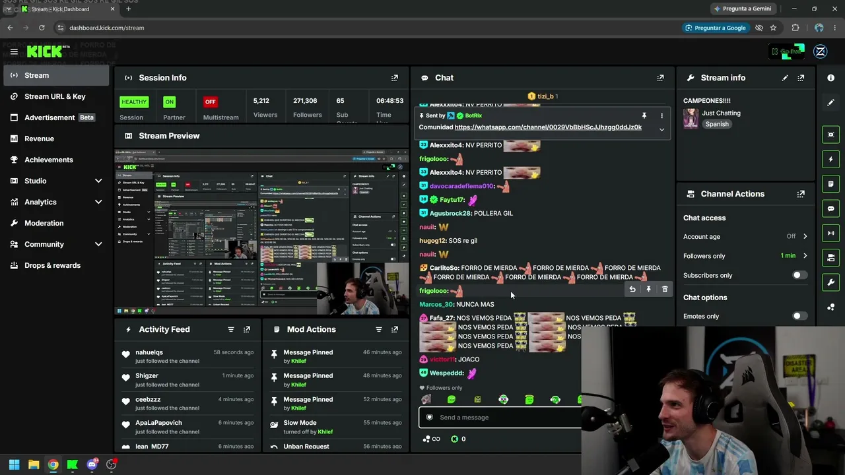Pop out the Stream info panel

pos(801,78)
